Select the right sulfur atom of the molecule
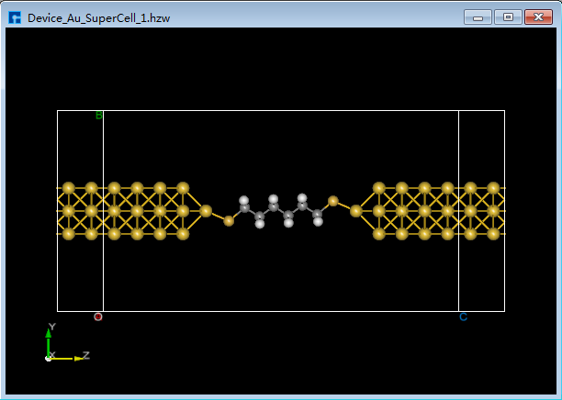Screen dimensions: 562x400 [333, 201]
